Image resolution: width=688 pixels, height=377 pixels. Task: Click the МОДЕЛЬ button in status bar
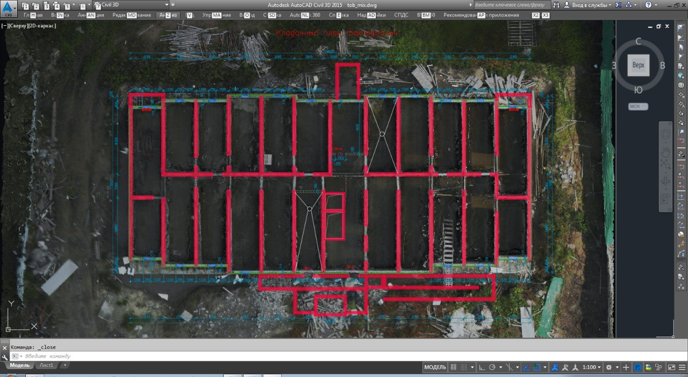tap(435, 367)
